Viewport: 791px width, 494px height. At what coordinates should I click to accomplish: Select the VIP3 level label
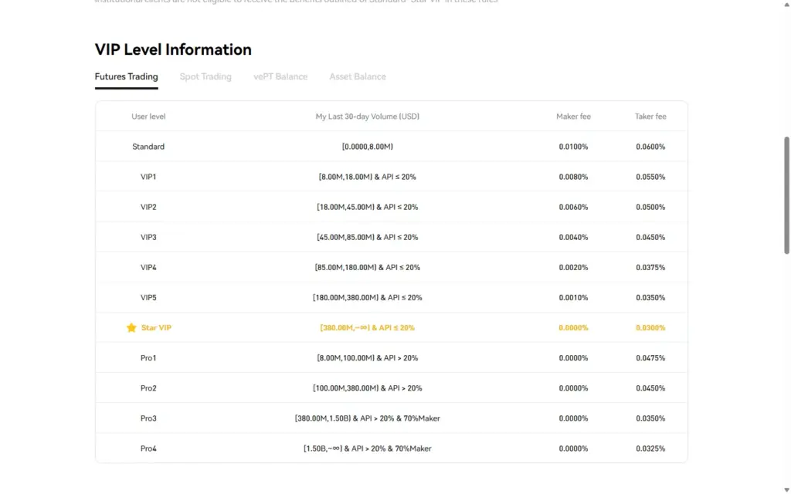148,238
